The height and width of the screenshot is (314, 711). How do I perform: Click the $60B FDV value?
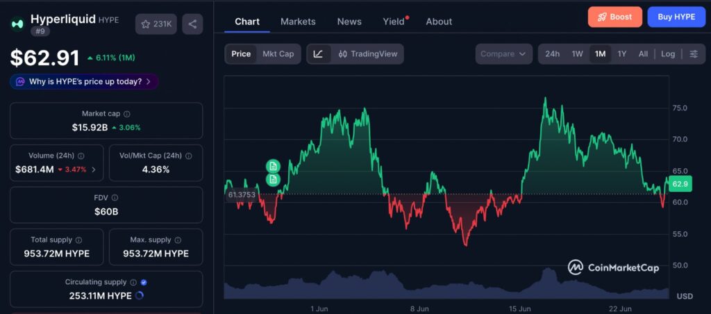click(106, 211)
